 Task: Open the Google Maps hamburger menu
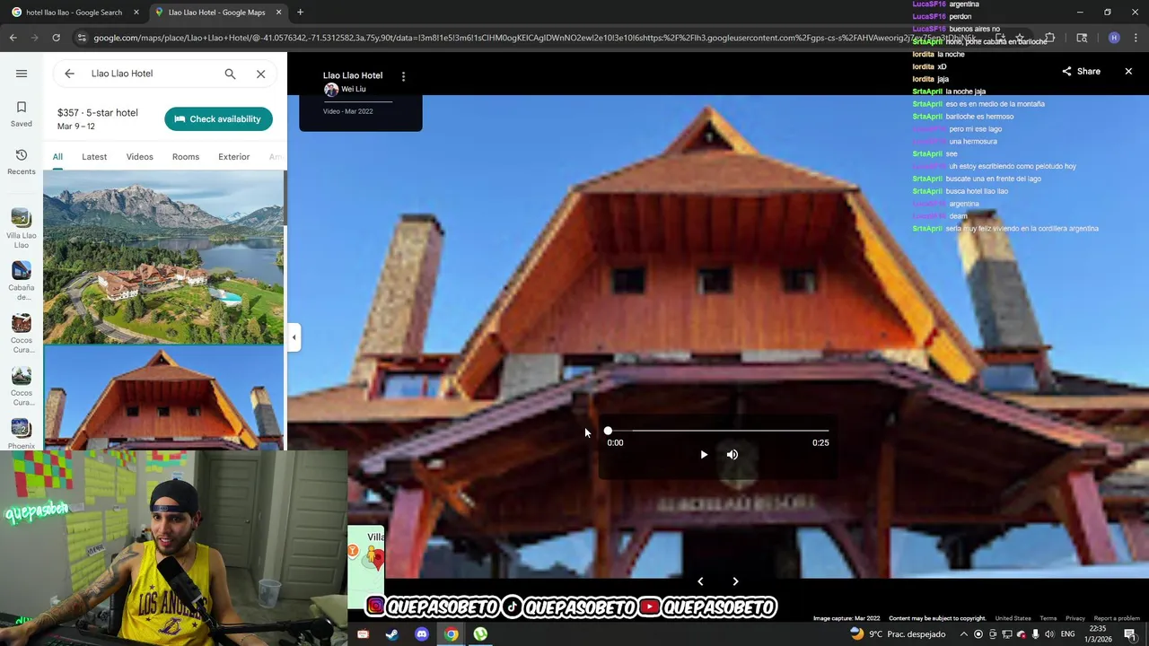pyautogui.click(x=22, y=74)
